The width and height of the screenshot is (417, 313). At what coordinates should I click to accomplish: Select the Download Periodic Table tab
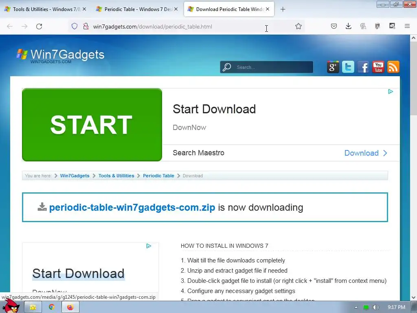coord(229,9)
